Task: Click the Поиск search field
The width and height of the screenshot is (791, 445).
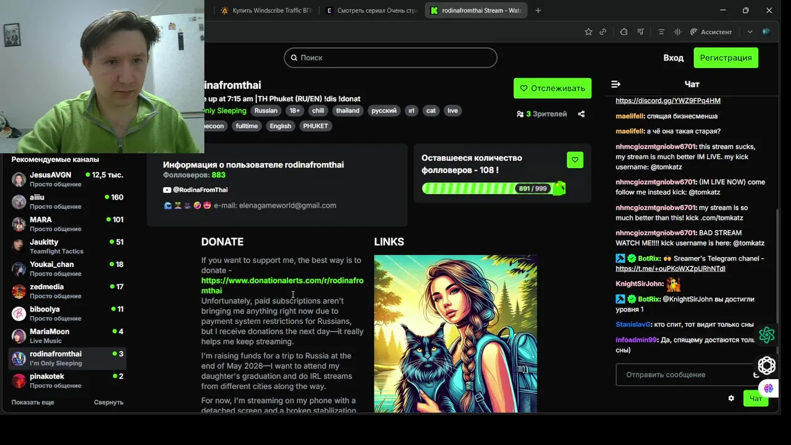Action: 391,57
